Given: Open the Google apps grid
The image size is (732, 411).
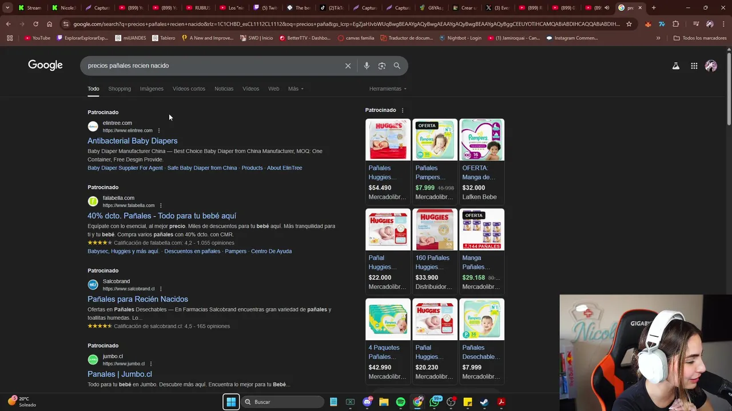Looking at the screenshot, I should 694,66.
